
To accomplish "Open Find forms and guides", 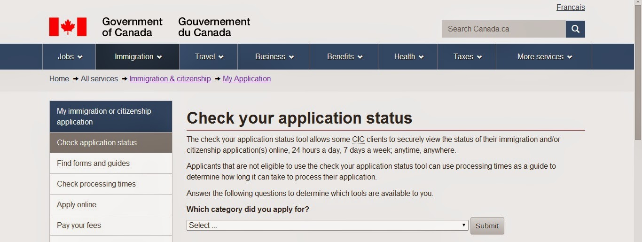I will pos(111,164).
